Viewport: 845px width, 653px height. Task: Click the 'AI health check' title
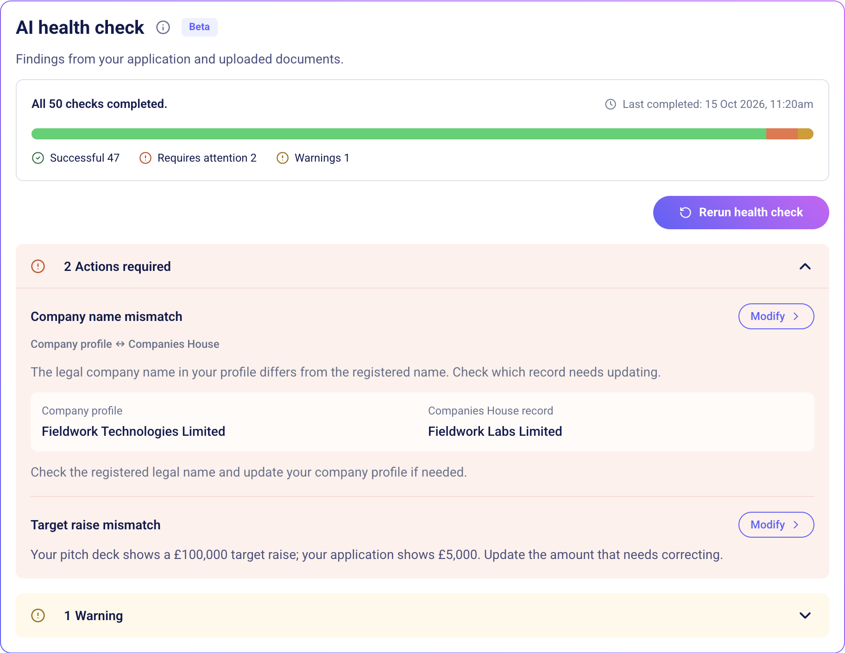point(80,27)
